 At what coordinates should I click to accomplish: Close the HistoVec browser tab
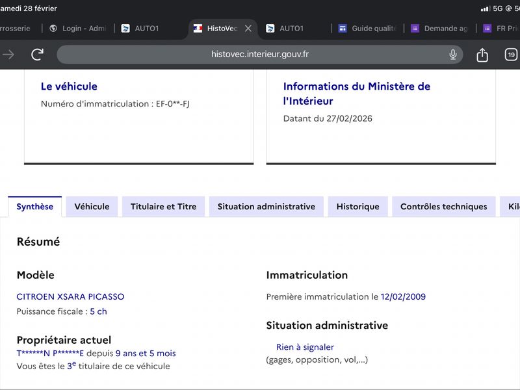[248, 29]
